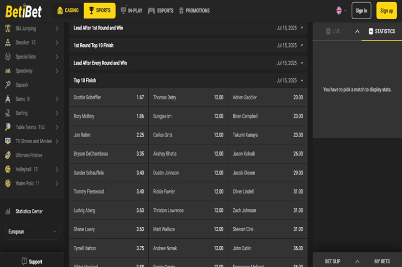The height and width of the screenshot is (267, 402).
Task: Expand Lead After Every Round and Win
Action: pyautogui.click(x=188, y=63)
